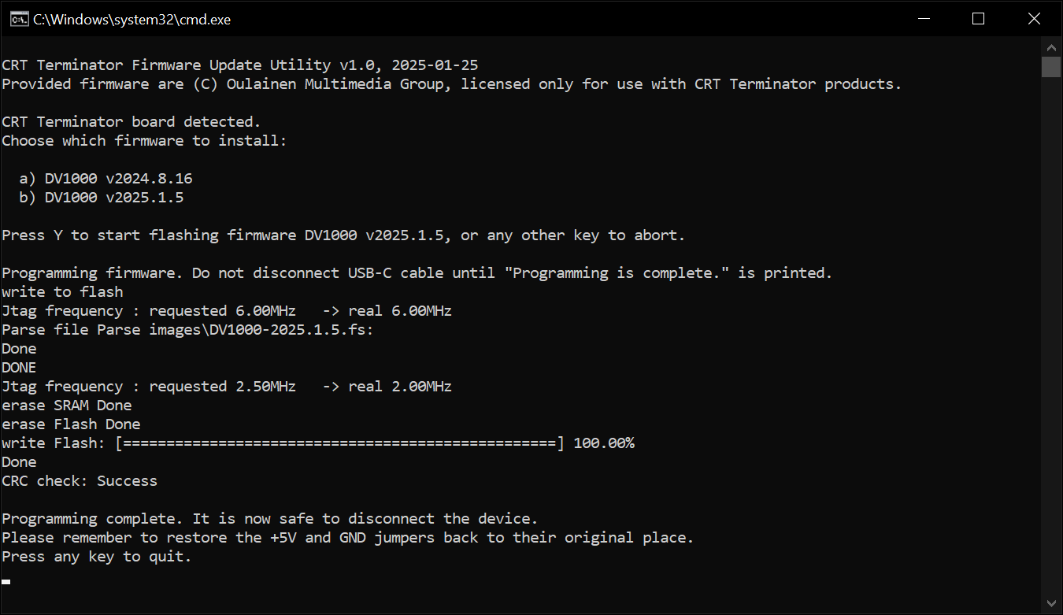This screenshot has height=615, width=1063.
Task: Close the cmd.exe window
Action: 1034,19
